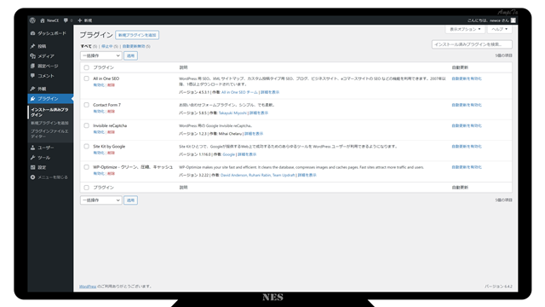
Task: Open the Takayuki Miyoshi author link
Action: point(232,113)
